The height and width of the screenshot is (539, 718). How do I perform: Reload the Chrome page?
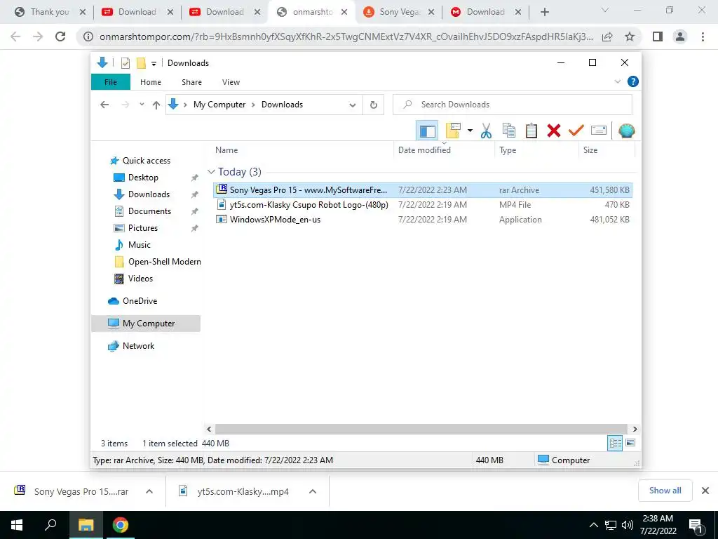(x=60, y=36)
